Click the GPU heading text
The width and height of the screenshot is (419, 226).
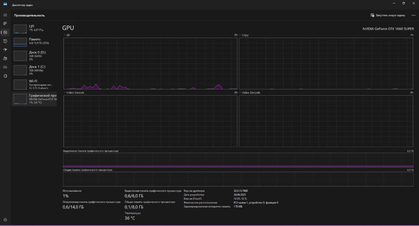68,28
